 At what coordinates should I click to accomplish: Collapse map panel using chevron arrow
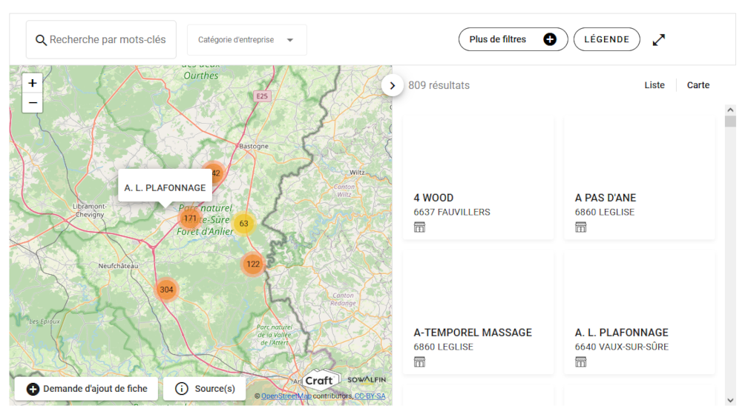click(x=393, y=86)
